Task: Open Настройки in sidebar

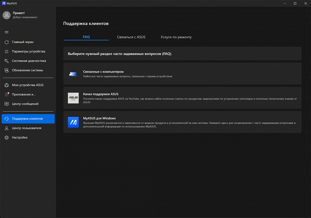Action: [28, 137]
